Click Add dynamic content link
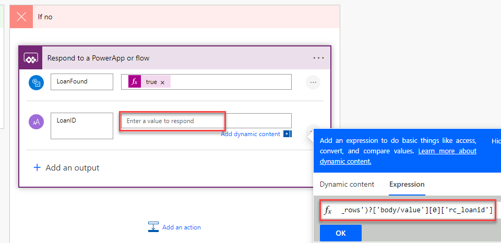 [250, 134]
